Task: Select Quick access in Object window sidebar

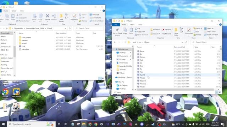Action: click(x=123, y=49)
